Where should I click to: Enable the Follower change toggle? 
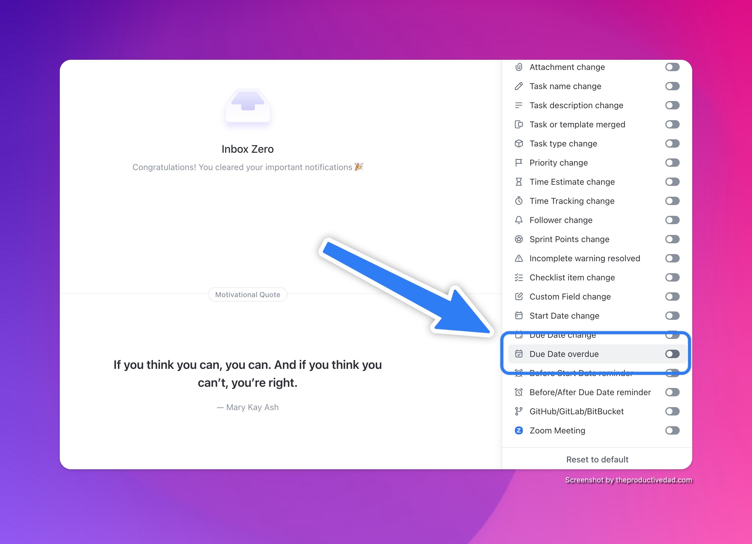coord(673,220)
